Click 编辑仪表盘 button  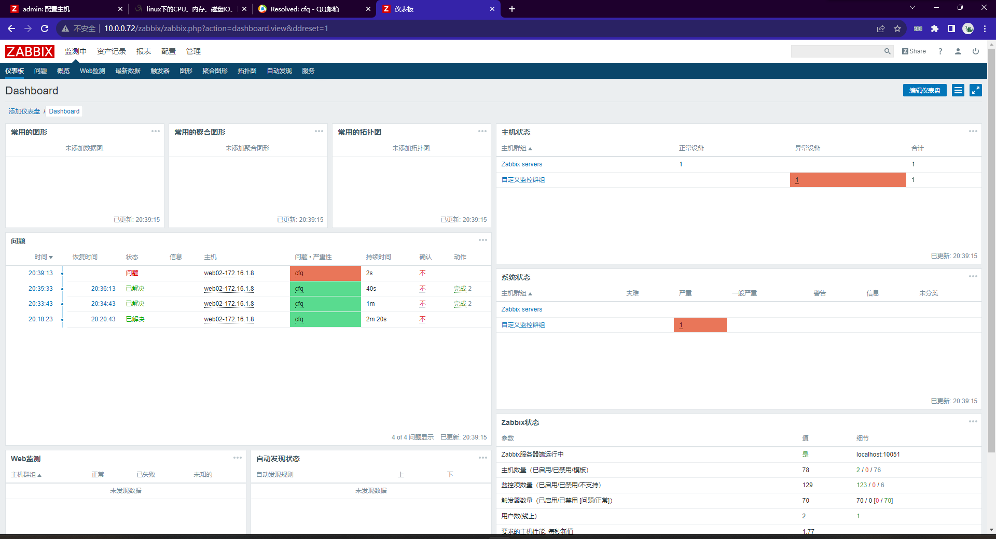pos(924,90)
